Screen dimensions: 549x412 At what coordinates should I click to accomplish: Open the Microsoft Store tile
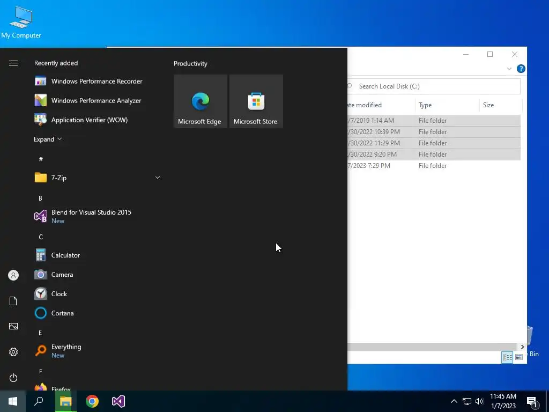[x=256, y=101]
